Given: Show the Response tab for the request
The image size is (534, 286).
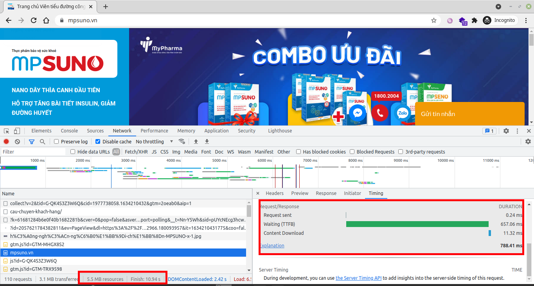Looking at the screenshot, I should click(x=326, y=193).
